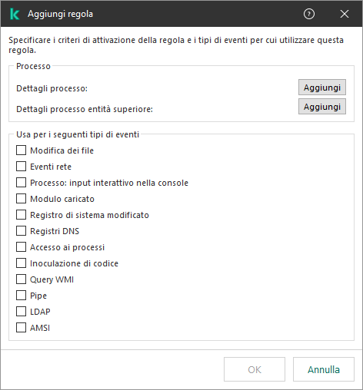Click the Modifica dei file label text
This screenshot has width=363, height=390.
62,150
